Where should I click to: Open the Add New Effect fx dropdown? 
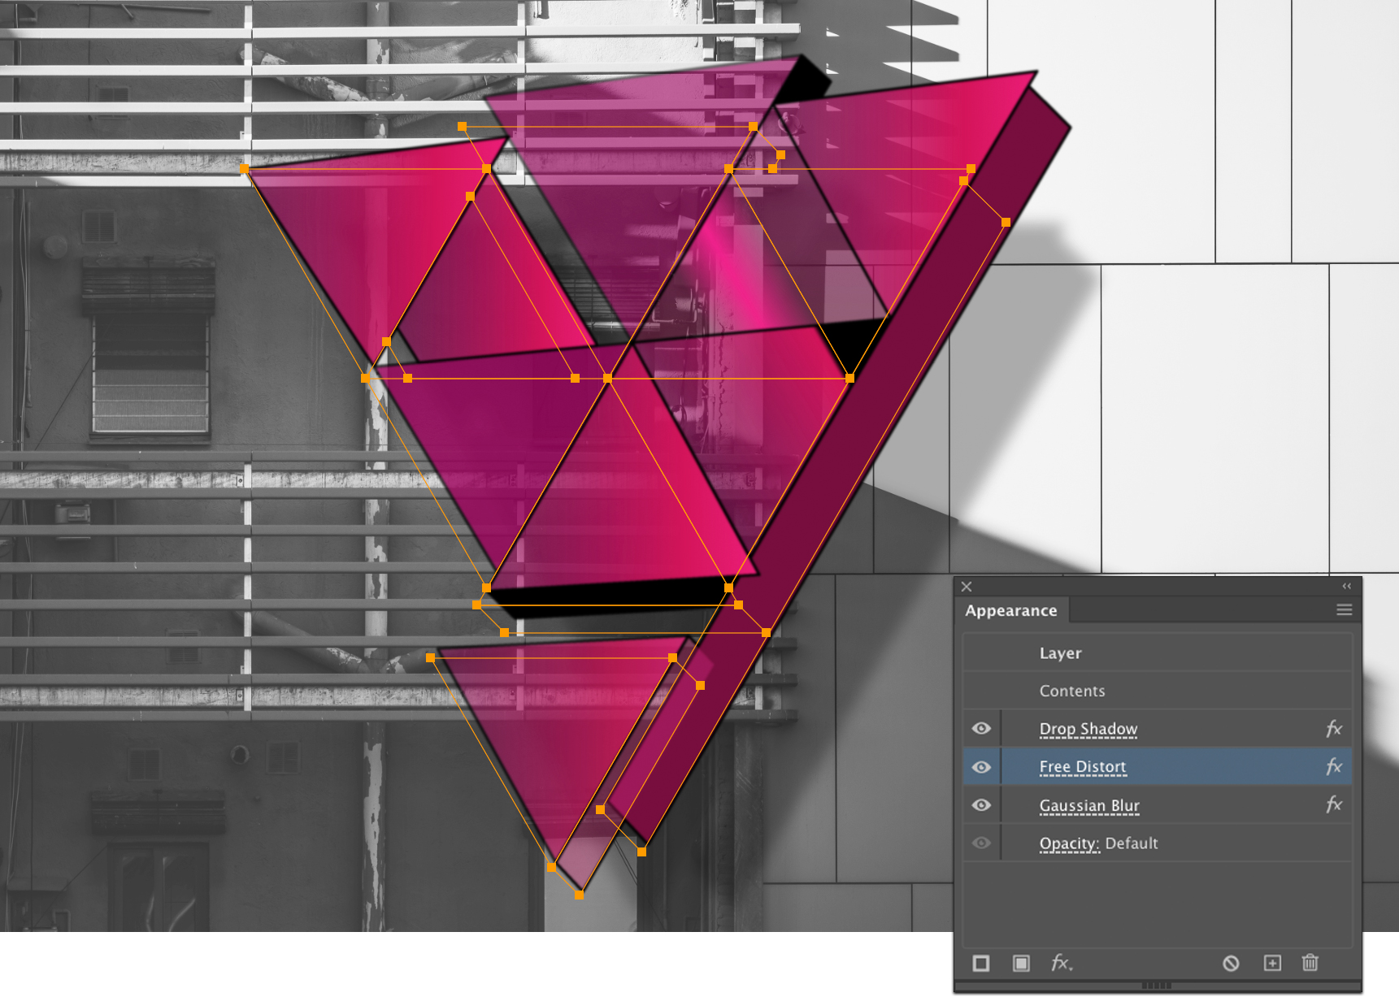pyautogui.click(x=1061, y=963)
